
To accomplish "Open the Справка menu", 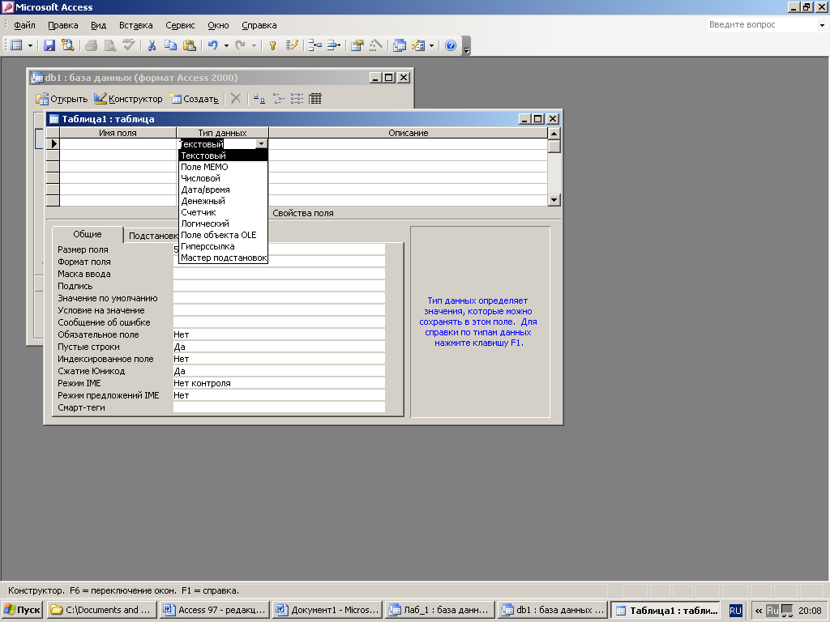I will pyautogui.click(x=259, y=25).
